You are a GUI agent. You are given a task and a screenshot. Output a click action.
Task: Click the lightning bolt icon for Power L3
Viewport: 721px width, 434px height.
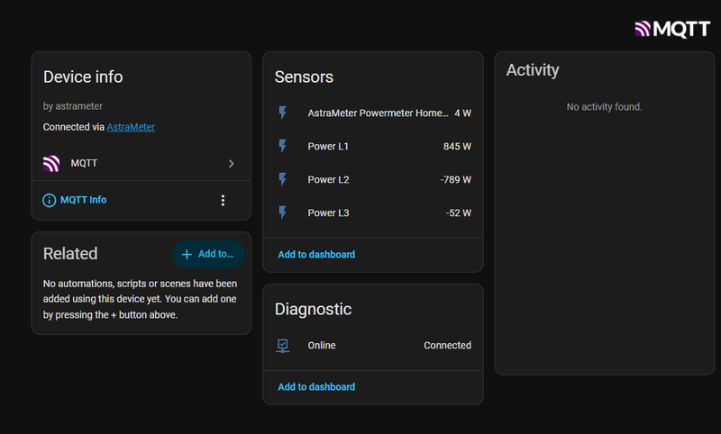283,212
